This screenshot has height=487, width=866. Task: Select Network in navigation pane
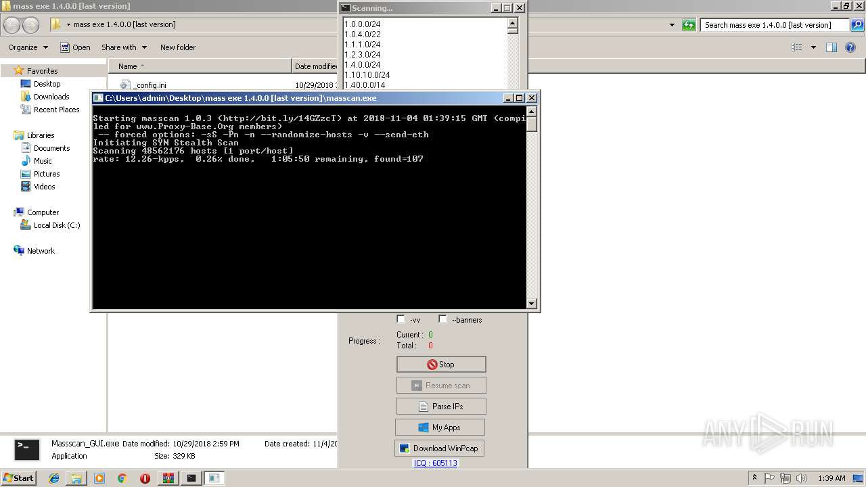pos(41,251)
